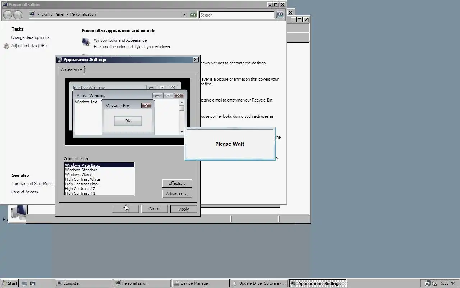Click the Search magnifier icon
Image resolution: width=460 pixels, height=288 pixels.
280,15
